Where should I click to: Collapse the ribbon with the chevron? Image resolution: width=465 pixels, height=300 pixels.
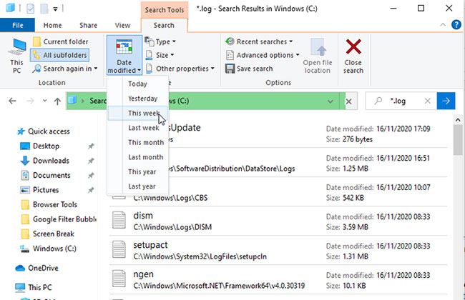[x=443, y=25]
